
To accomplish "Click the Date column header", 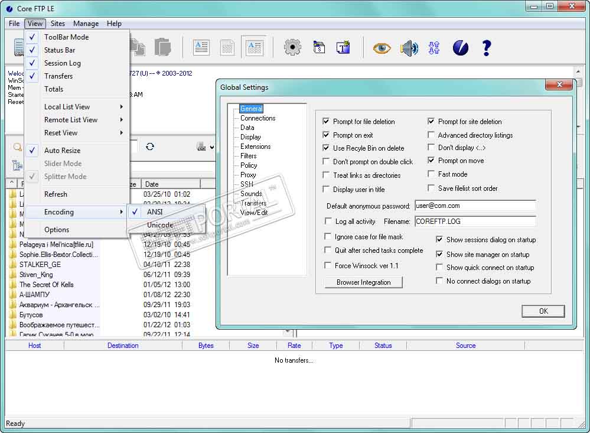I will coord(171,184).
